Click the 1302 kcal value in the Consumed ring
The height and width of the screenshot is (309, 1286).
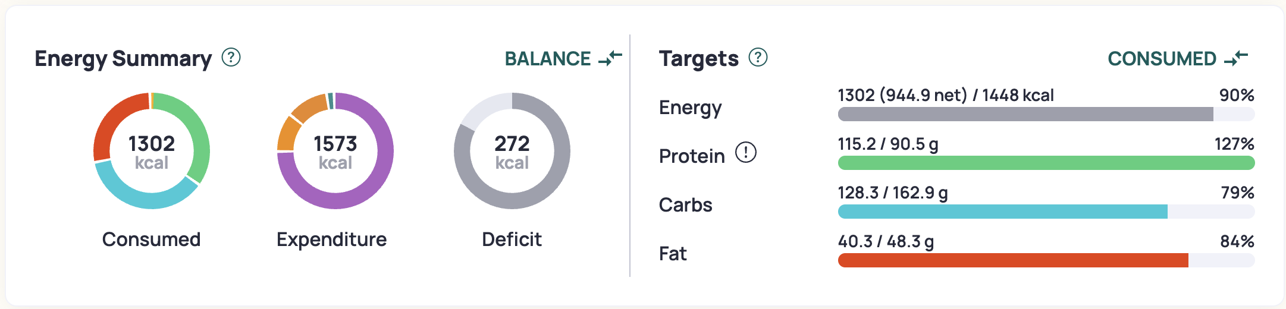click(x=152, y=152)
